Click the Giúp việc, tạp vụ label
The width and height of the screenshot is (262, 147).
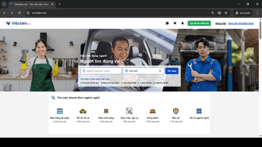tap(129, 118)
